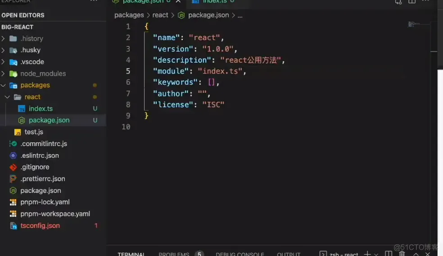Open the terminal launch profile dropdown

click(376, 254)
